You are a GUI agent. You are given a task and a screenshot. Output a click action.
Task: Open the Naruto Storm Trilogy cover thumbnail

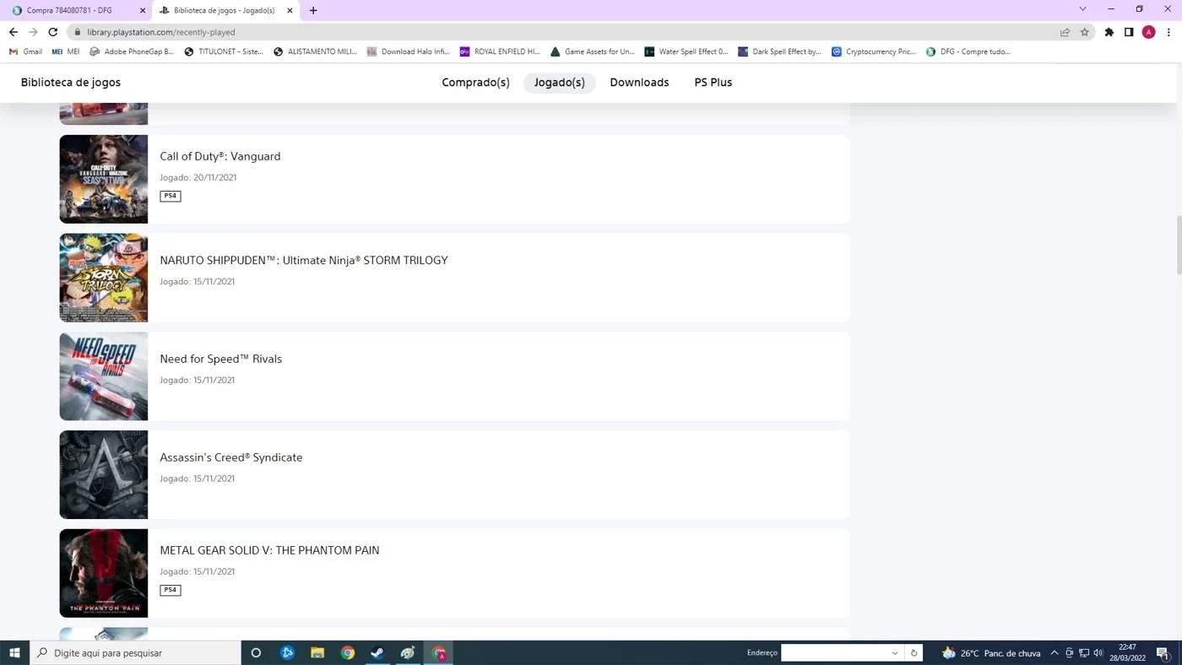pos(104,278)
